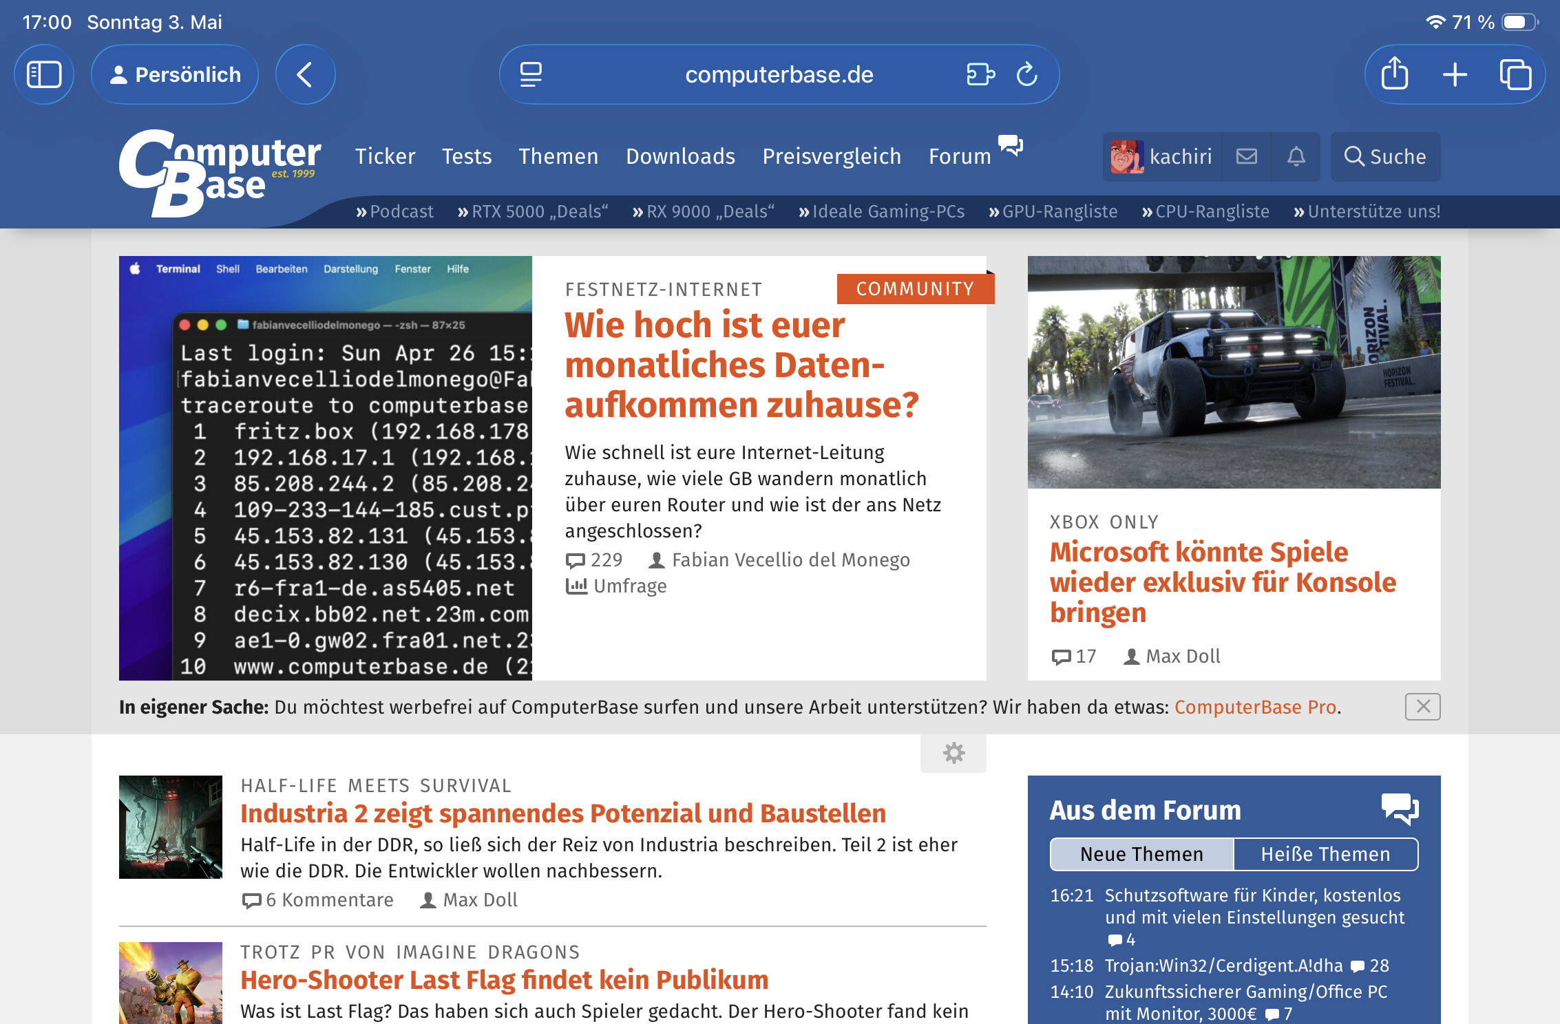This screenshot has width=1560, height=1024.
Task: View the 229 comments on Festnetz article
Action: pos(594,560)
